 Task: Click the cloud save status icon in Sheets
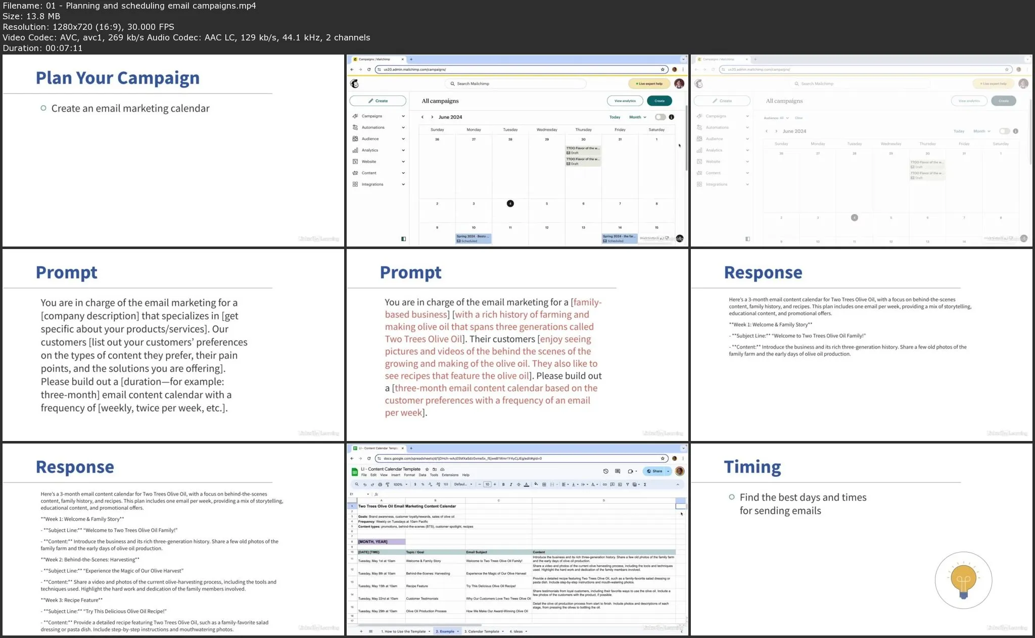(x=442, y=469)
